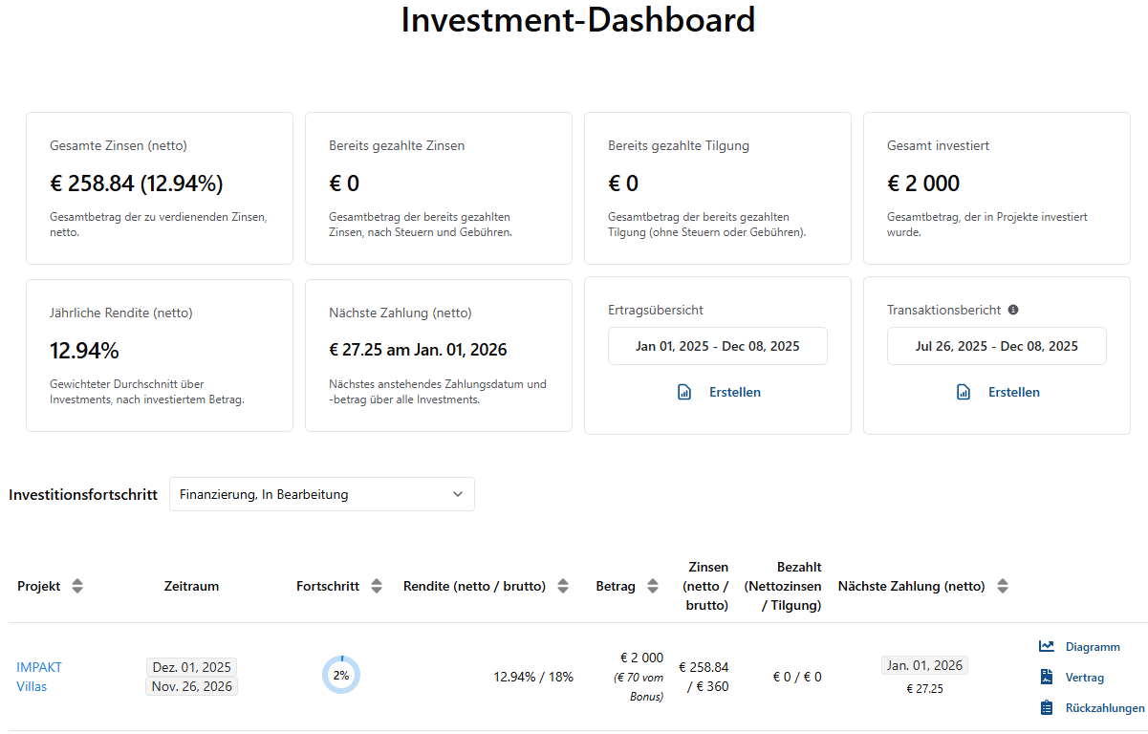Click the Vertrag document icon
Screen dimensions: 1148x734
1047,678
